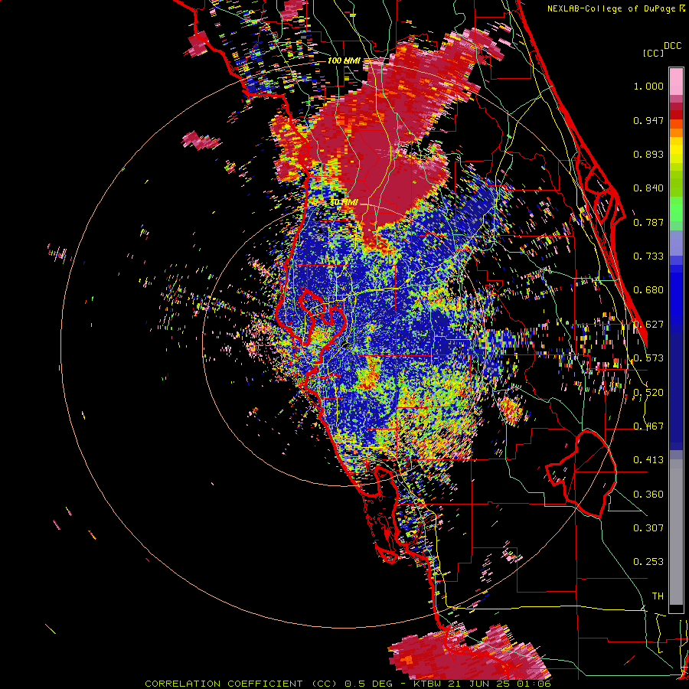Image resolution: width=689 pixels, height=689 pixels.
Task: Click the Correlation Coefficient caption at the bottom
Action: click(348, 684)
